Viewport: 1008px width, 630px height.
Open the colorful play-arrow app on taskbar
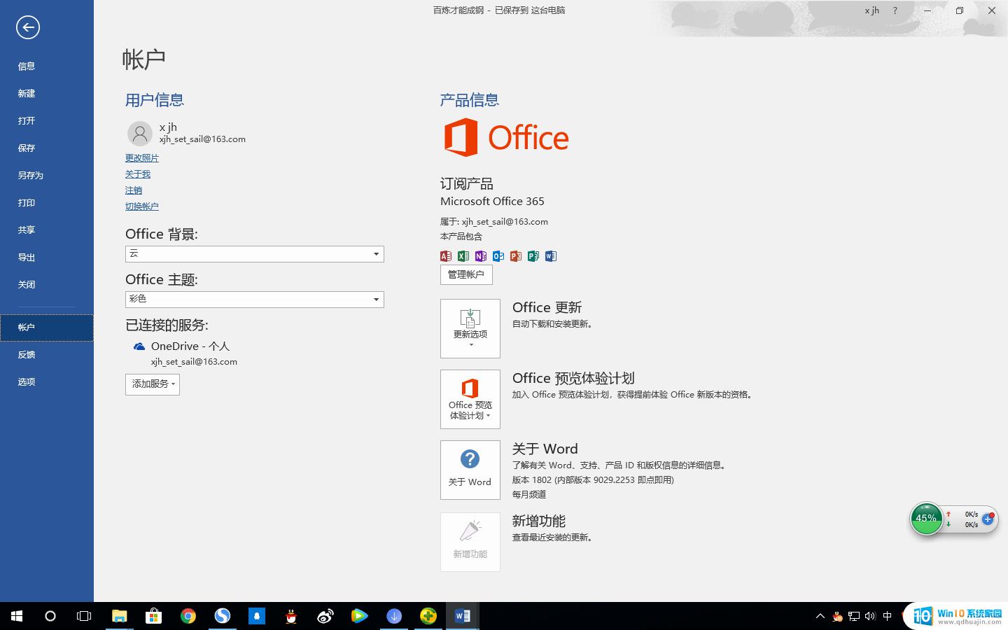pyautogui.click(x=360, y=616)
